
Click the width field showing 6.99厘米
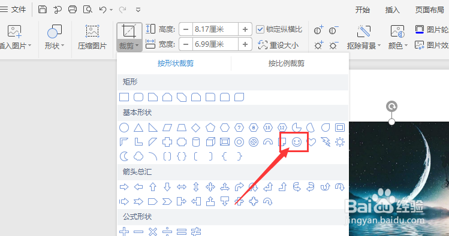pos(215,44)
